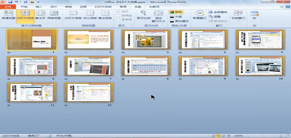Switch to 阅读视图 reading view
Screen dimensions: 291x138
[54, 15]
